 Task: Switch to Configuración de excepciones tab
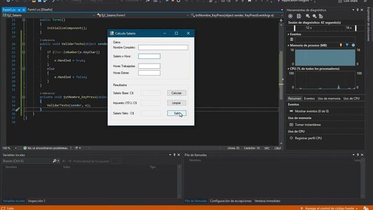pos(231,201)
